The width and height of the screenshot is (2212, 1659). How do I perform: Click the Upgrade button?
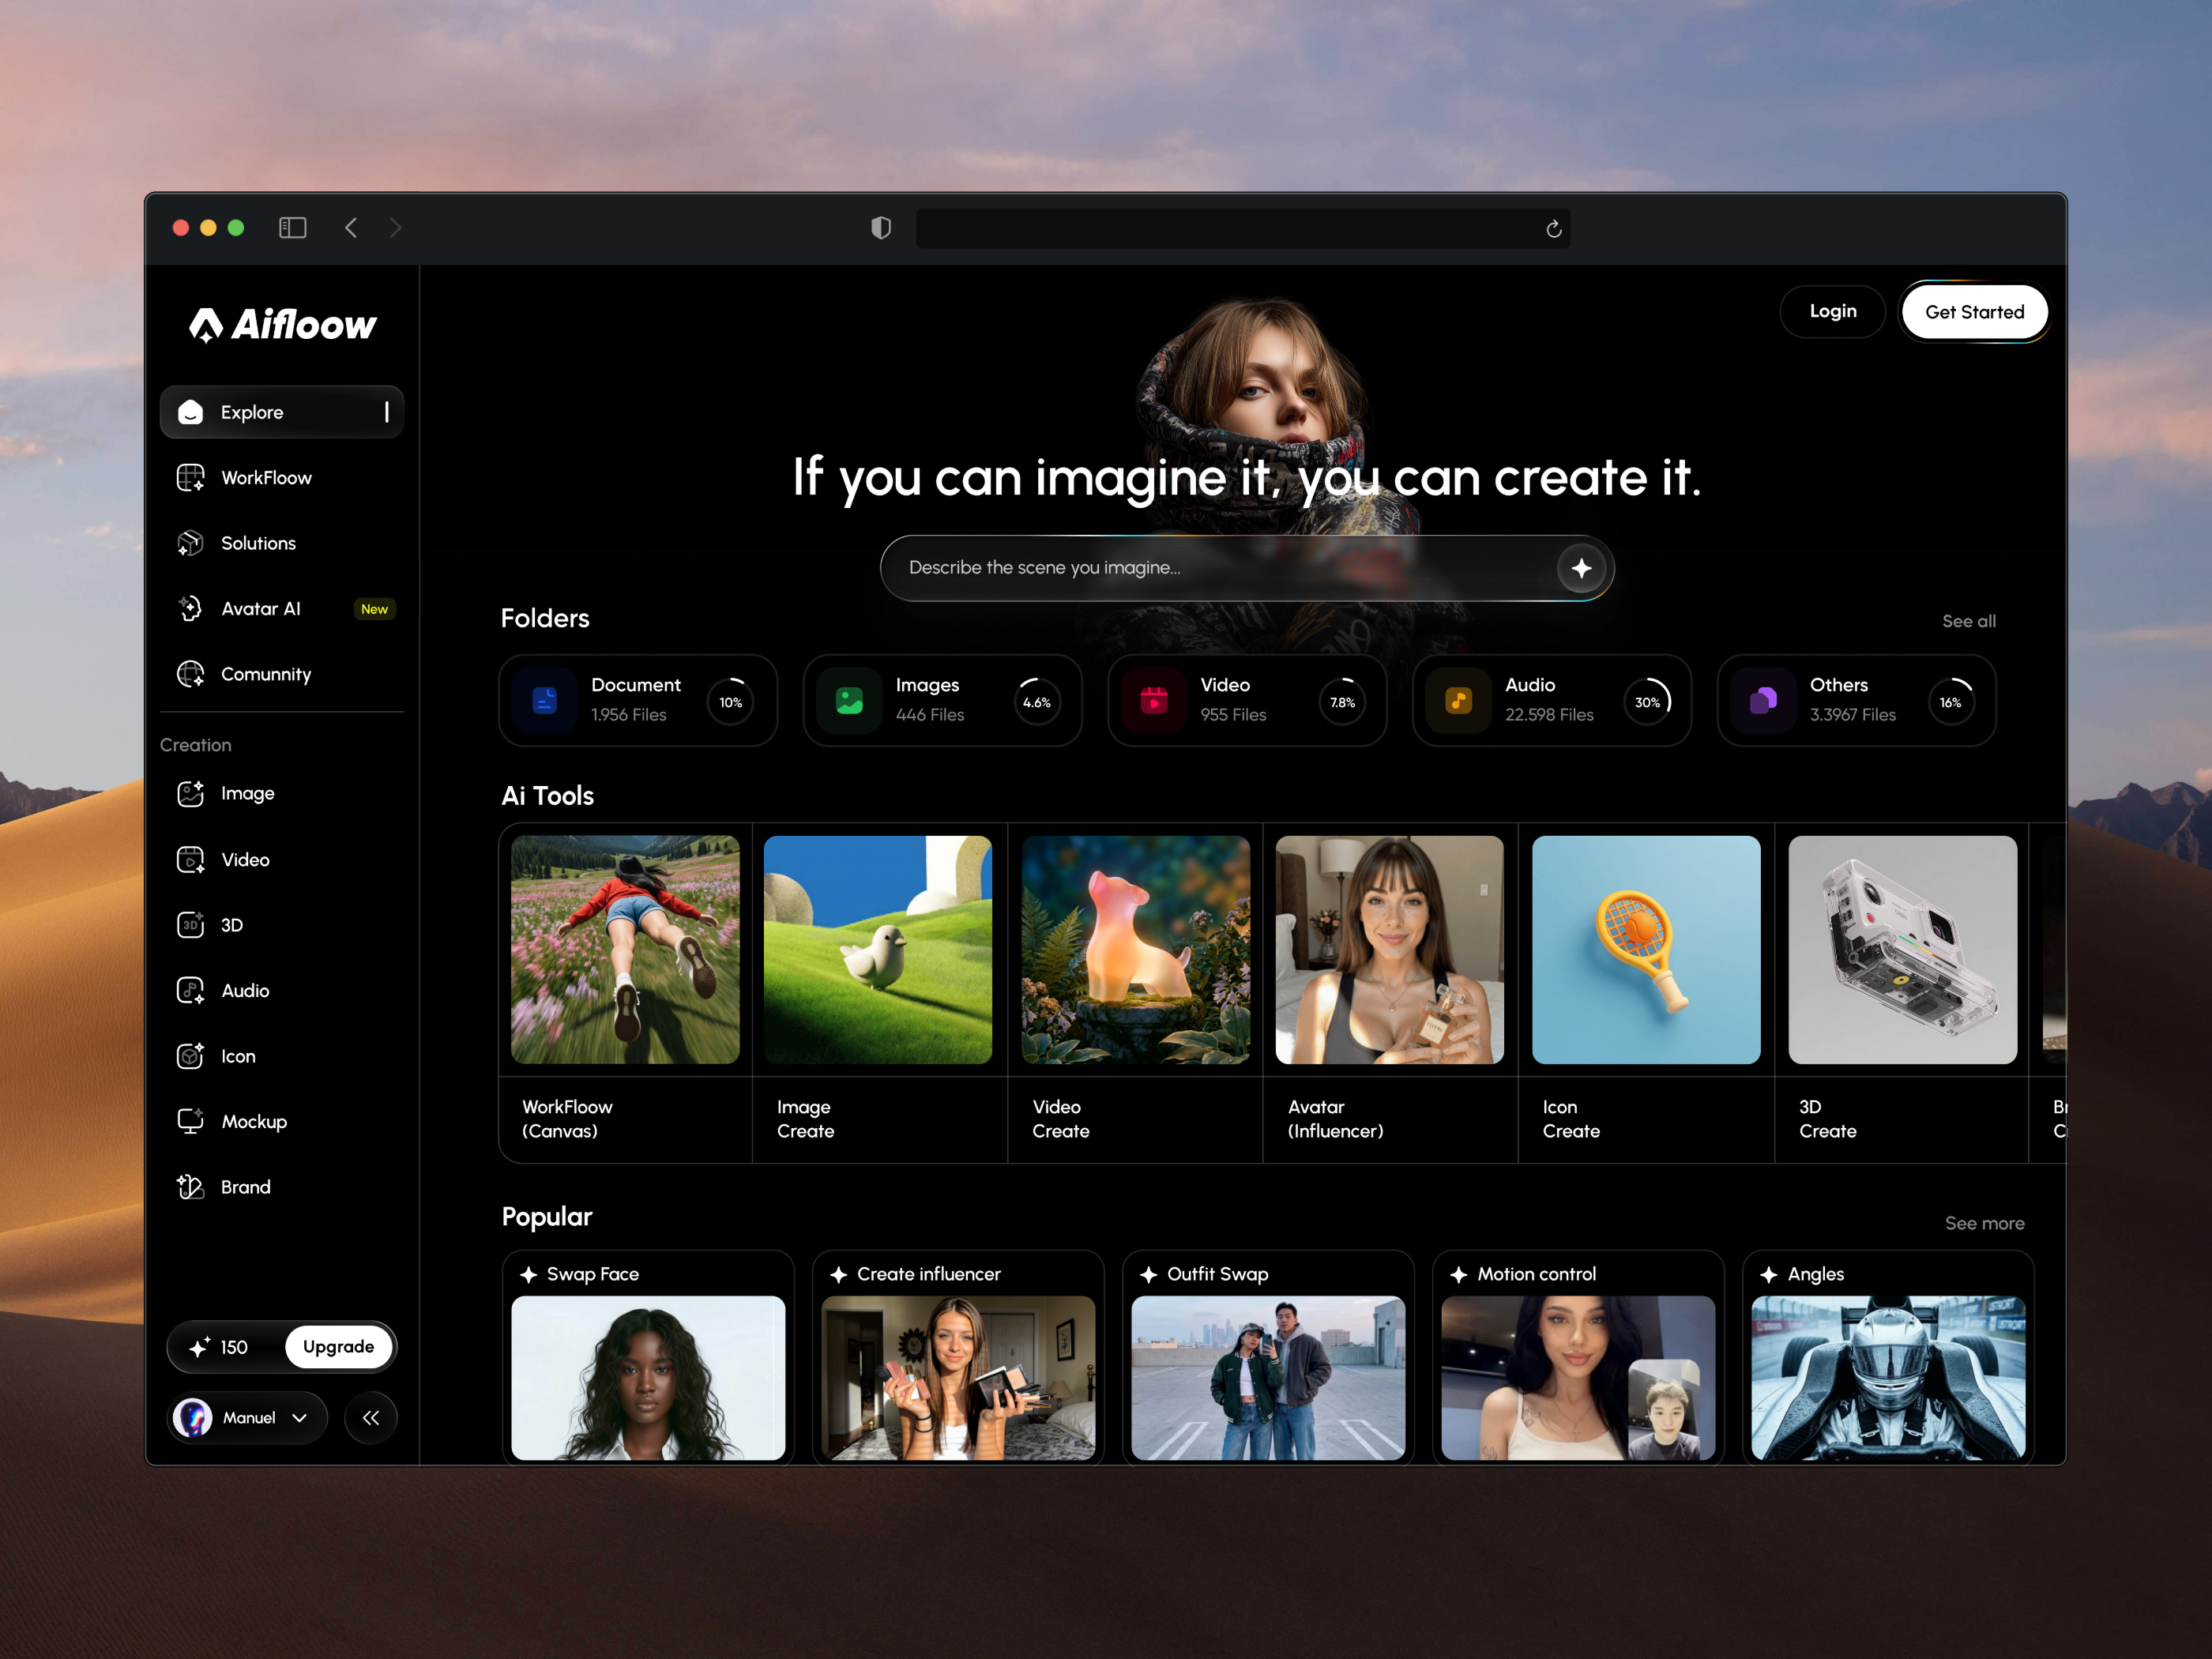click(x=339, y=1347)
